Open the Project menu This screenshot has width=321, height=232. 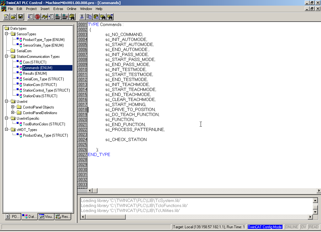click(31, 9)
